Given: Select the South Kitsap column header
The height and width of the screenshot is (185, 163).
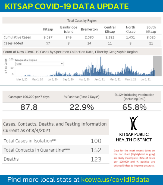Looking at the screenshot, I should coord(151,29).
